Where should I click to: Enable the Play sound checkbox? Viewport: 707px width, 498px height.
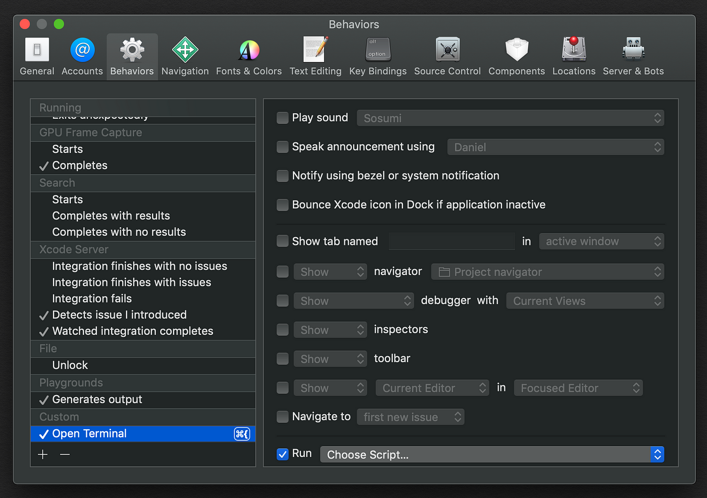283,118
